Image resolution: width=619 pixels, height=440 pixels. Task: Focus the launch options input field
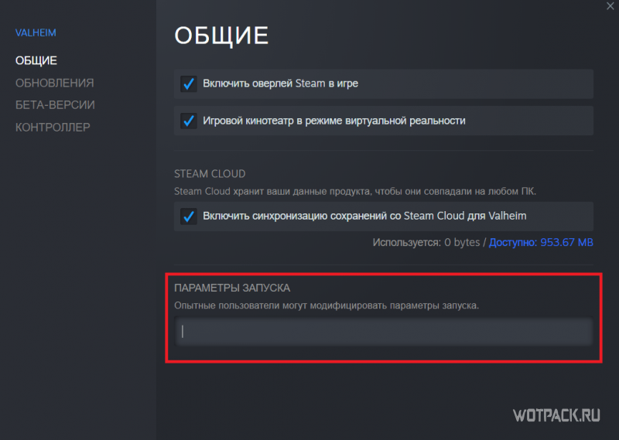click(383, 332)
